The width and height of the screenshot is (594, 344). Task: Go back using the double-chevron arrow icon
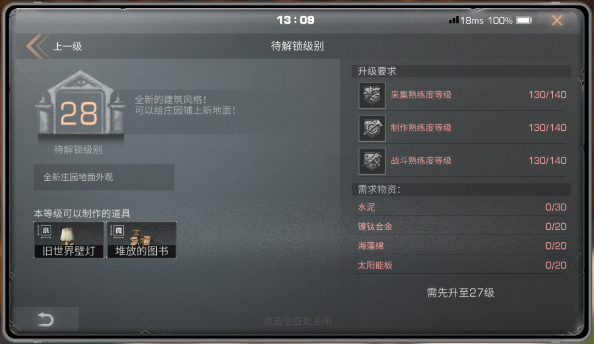pos(37,46)
